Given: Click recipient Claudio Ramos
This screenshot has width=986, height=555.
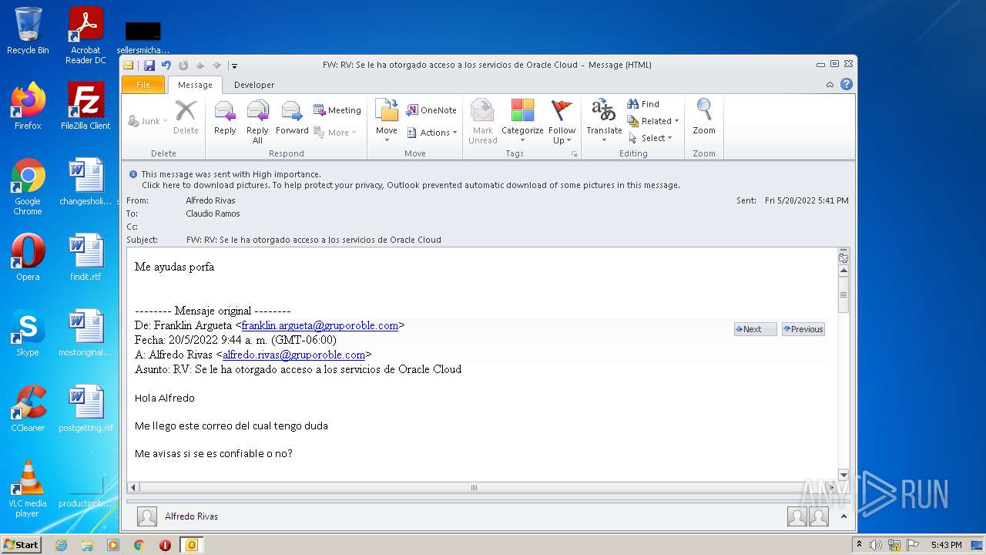Looking at the screenshot, I should (213, 214).
